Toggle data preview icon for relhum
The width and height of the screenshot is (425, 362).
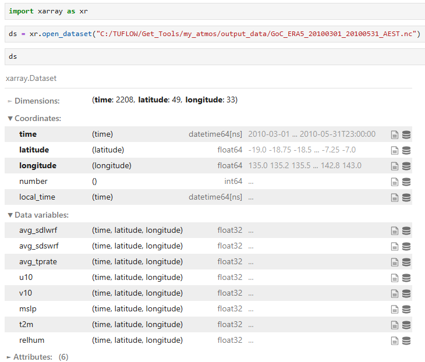click(x=406, y=340)
